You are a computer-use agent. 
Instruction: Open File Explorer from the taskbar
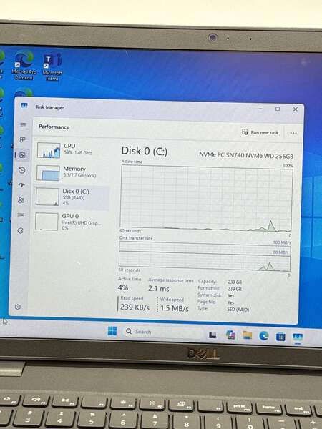pos(247,335)
